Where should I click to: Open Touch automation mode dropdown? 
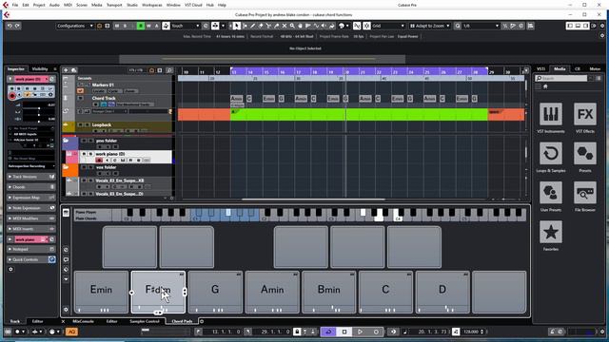click(x=186, y=26)
